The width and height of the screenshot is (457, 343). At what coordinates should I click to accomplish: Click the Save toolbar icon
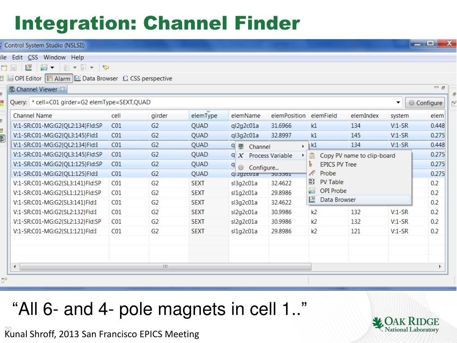click(x=13, y=68)
